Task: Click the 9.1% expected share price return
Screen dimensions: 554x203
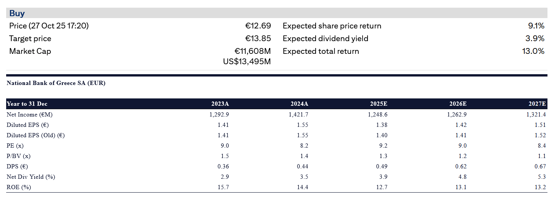Action: click(536, 26)
